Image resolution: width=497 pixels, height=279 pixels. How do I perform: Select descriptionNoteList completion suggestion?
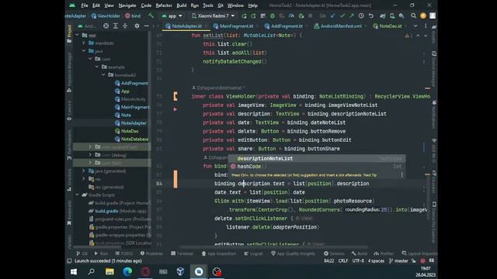[x=317, y=158]
